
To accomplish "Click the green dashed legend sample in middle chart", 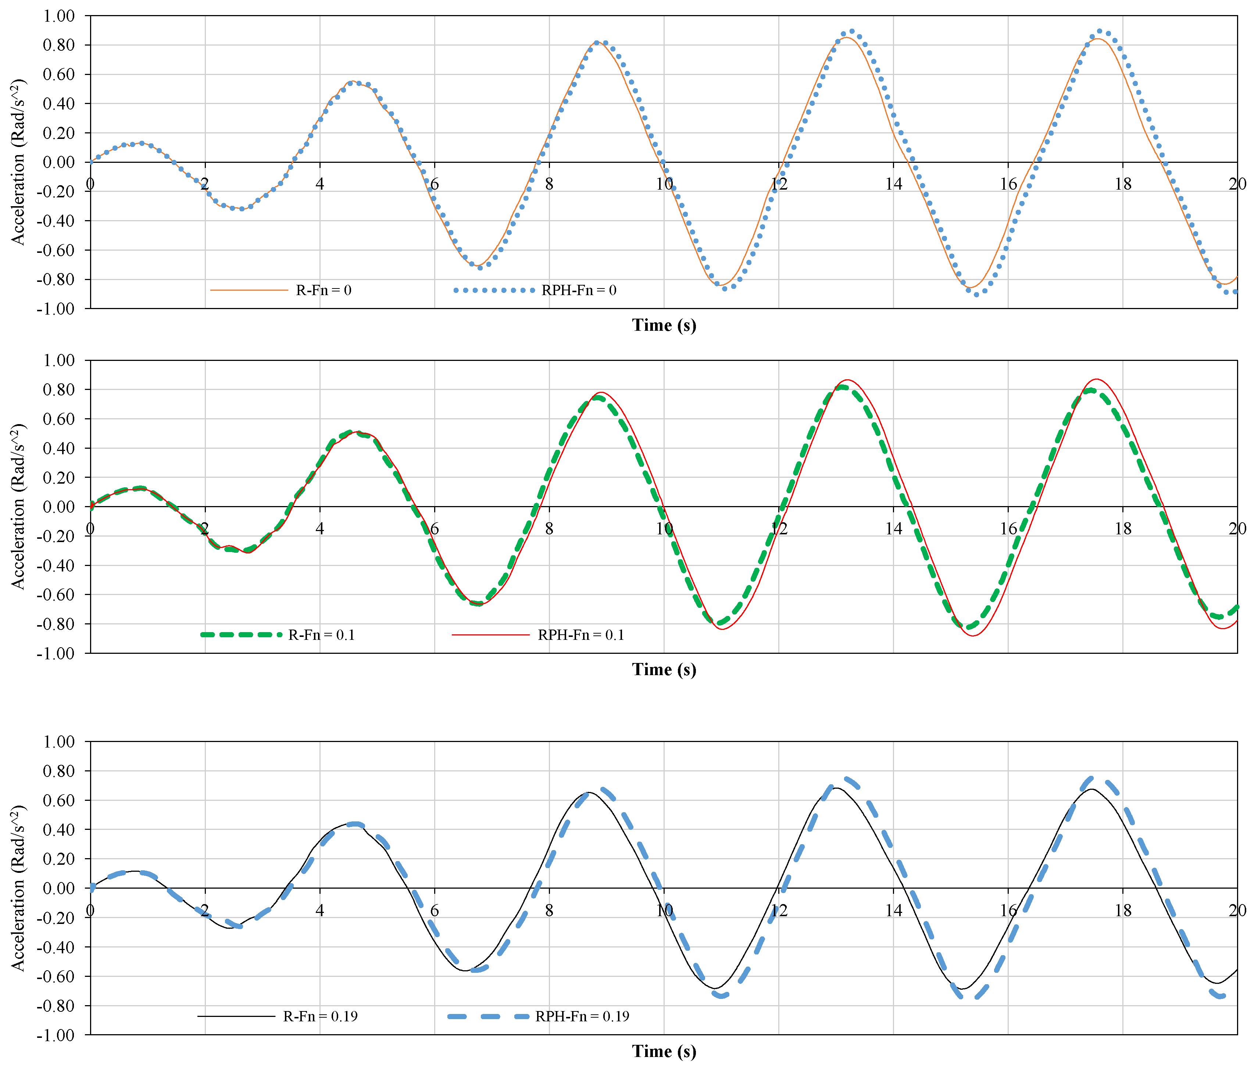I will point(241,634).
